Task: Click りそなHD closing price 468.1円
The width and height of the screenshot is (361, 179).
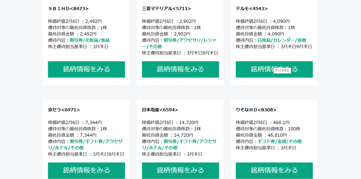Action: coord(281,122)
